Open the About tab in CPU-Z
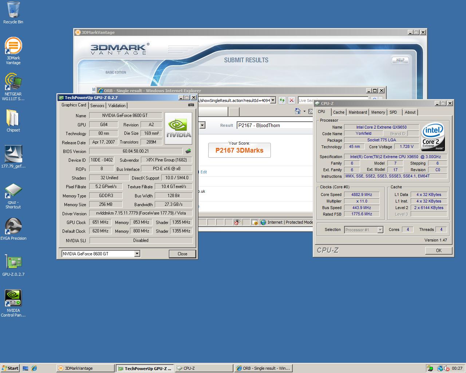Viewport: 466px width, 373px height. tap(410, 112)
